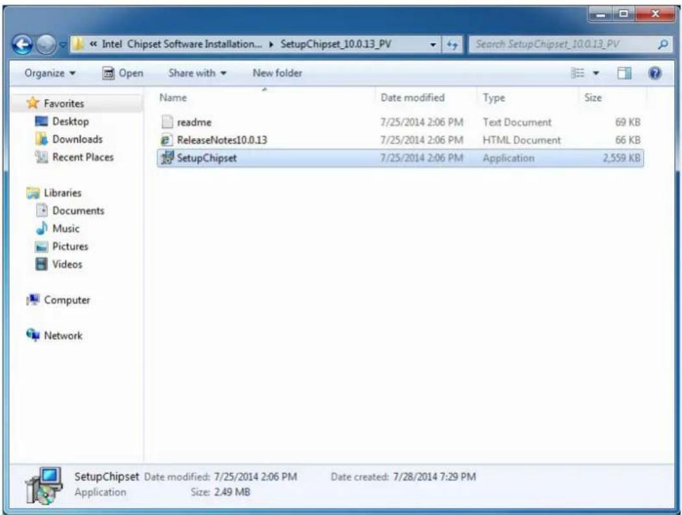This screenshot has height=515, width=682.
Task: Open the Videos library
Action: click(x=67, y=264)
